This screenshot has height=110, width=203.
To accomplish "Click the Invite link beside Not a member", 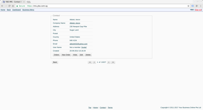I will point(84,47).
